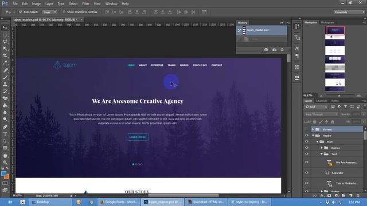
Task: Open the layer filter Kind dropdown
Action: pos(316,107)
